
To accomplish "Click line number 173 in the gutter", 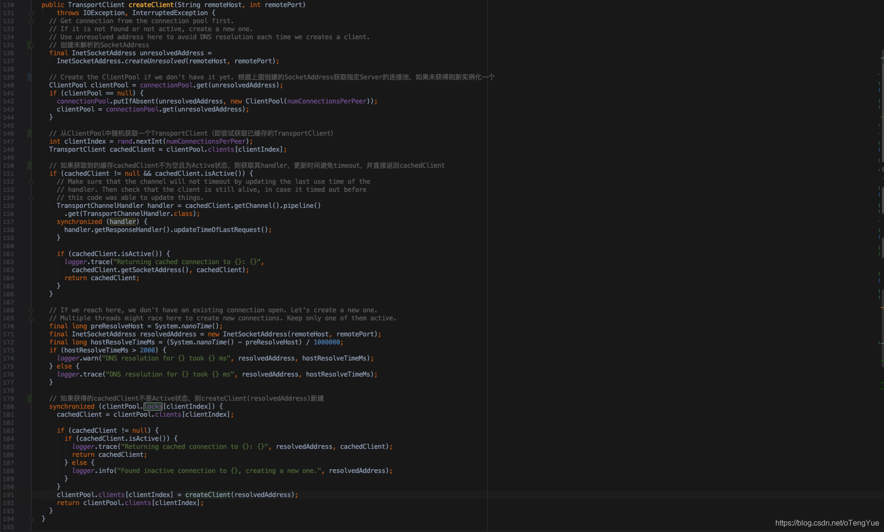I will 8,351.
